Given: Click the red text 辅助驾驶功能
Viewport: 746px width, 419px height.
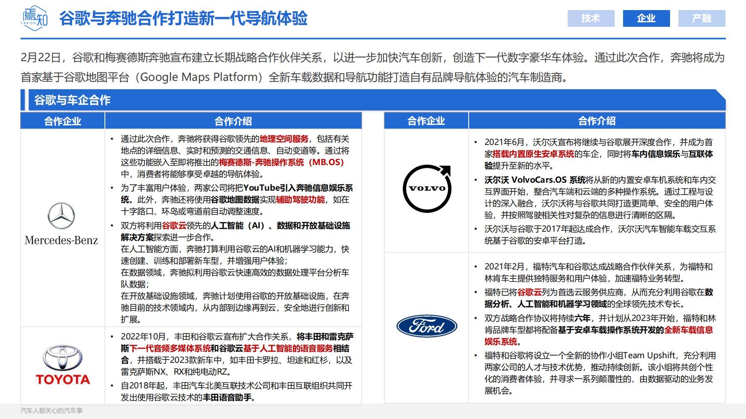Looking at the screenshot, I should (x=300, y=199).
